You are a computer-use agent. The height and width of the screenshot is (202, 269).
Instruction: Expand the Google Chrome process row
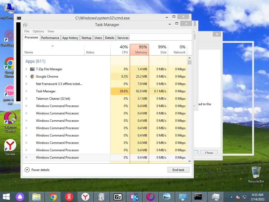point(26,77)
